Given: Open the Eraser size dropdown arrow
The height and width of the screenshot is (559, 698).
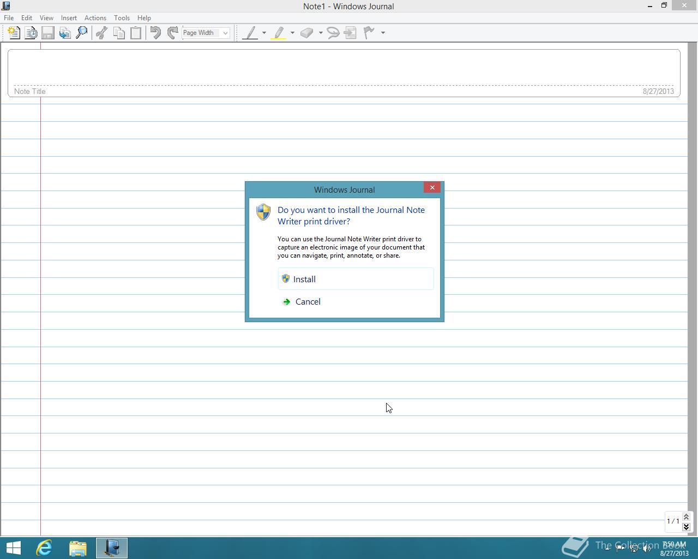Looking at the screenshot, I should 321,33.
